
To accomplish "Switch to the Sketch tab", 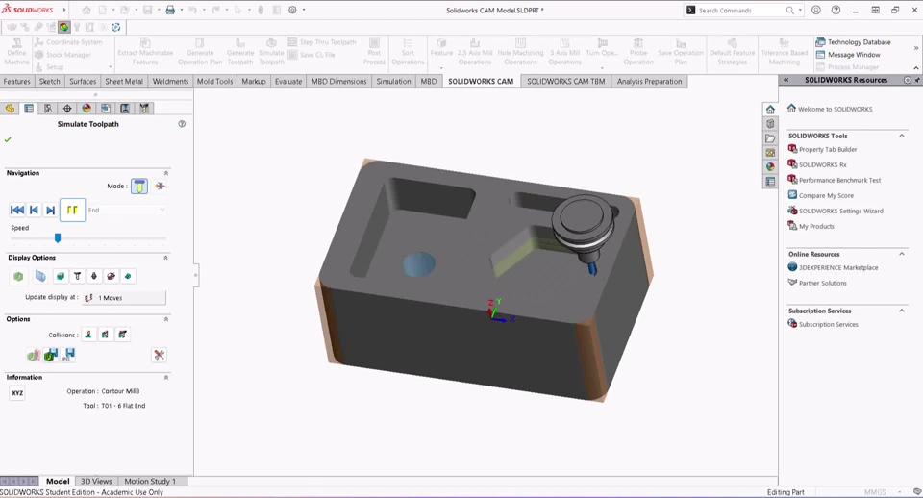I will [x=49, y=81].
